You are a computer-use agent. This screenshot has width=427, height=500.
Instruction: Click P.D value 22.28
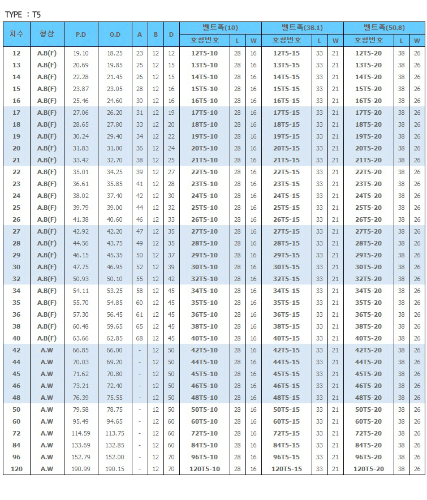[x=81, y=77]
